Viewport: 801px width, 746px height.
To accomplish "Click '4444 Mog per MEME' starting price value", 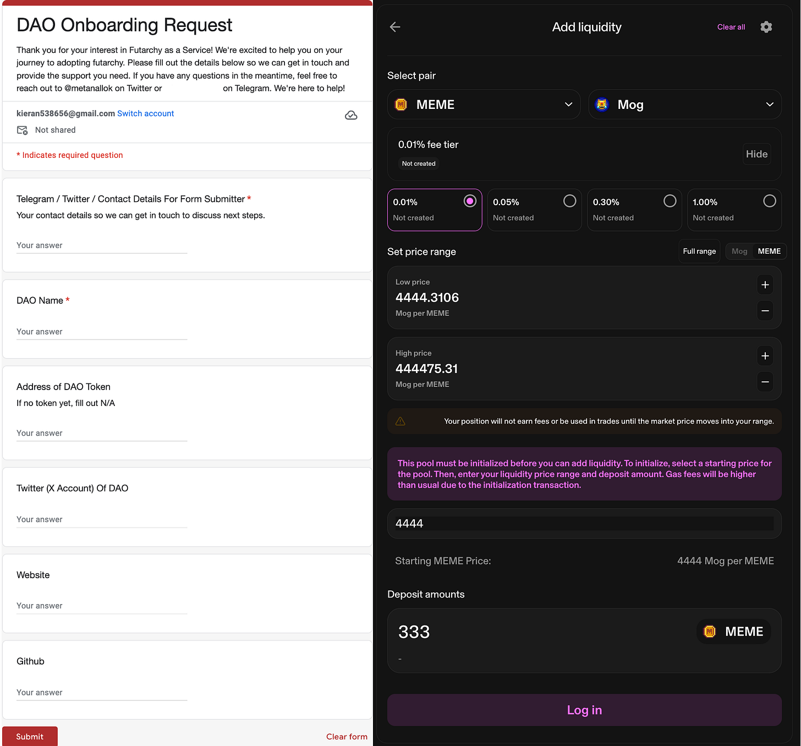I will point(725,561).
